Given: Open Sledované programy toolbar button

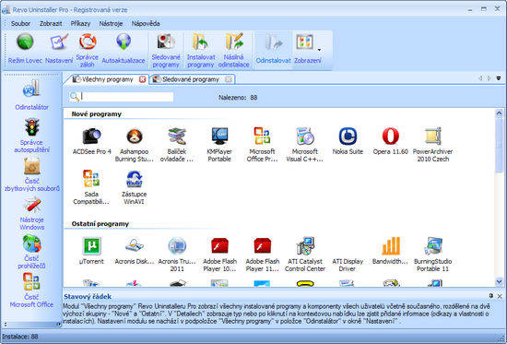Looking at the screenshot, I should (166, 50).
